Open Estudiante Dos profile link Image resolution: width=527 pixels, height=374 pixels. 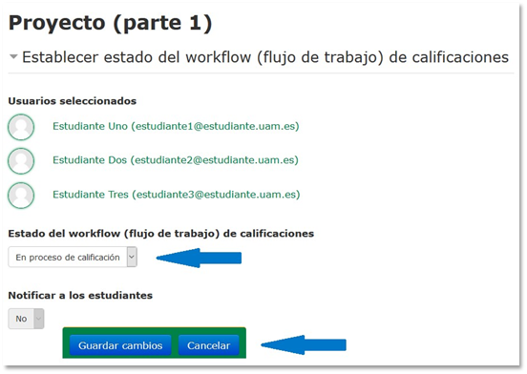click(176, 160)
